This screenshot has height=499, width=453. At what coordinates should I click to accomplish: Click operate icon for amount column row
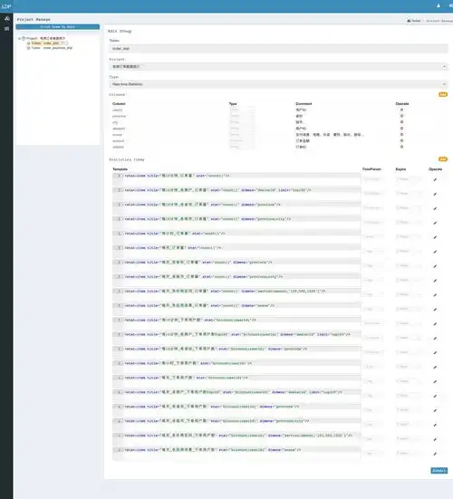[401, 140]
